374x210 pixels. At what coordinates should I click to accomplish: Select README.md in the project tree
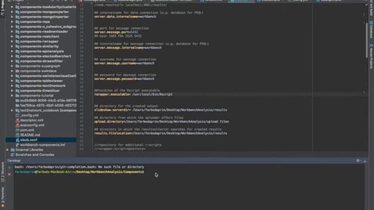[30, 135]
